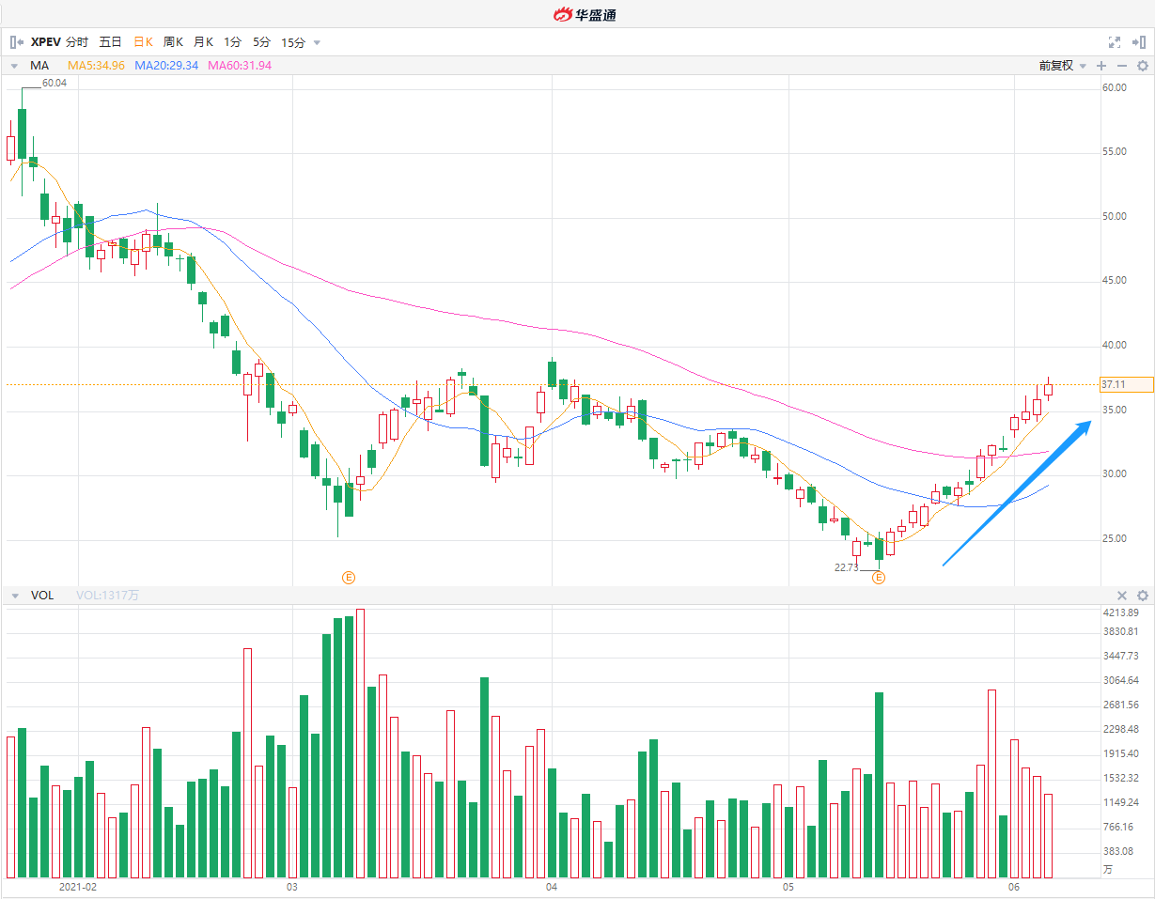
Task: Zoom out chart with minus icon
Action: 1121,66
